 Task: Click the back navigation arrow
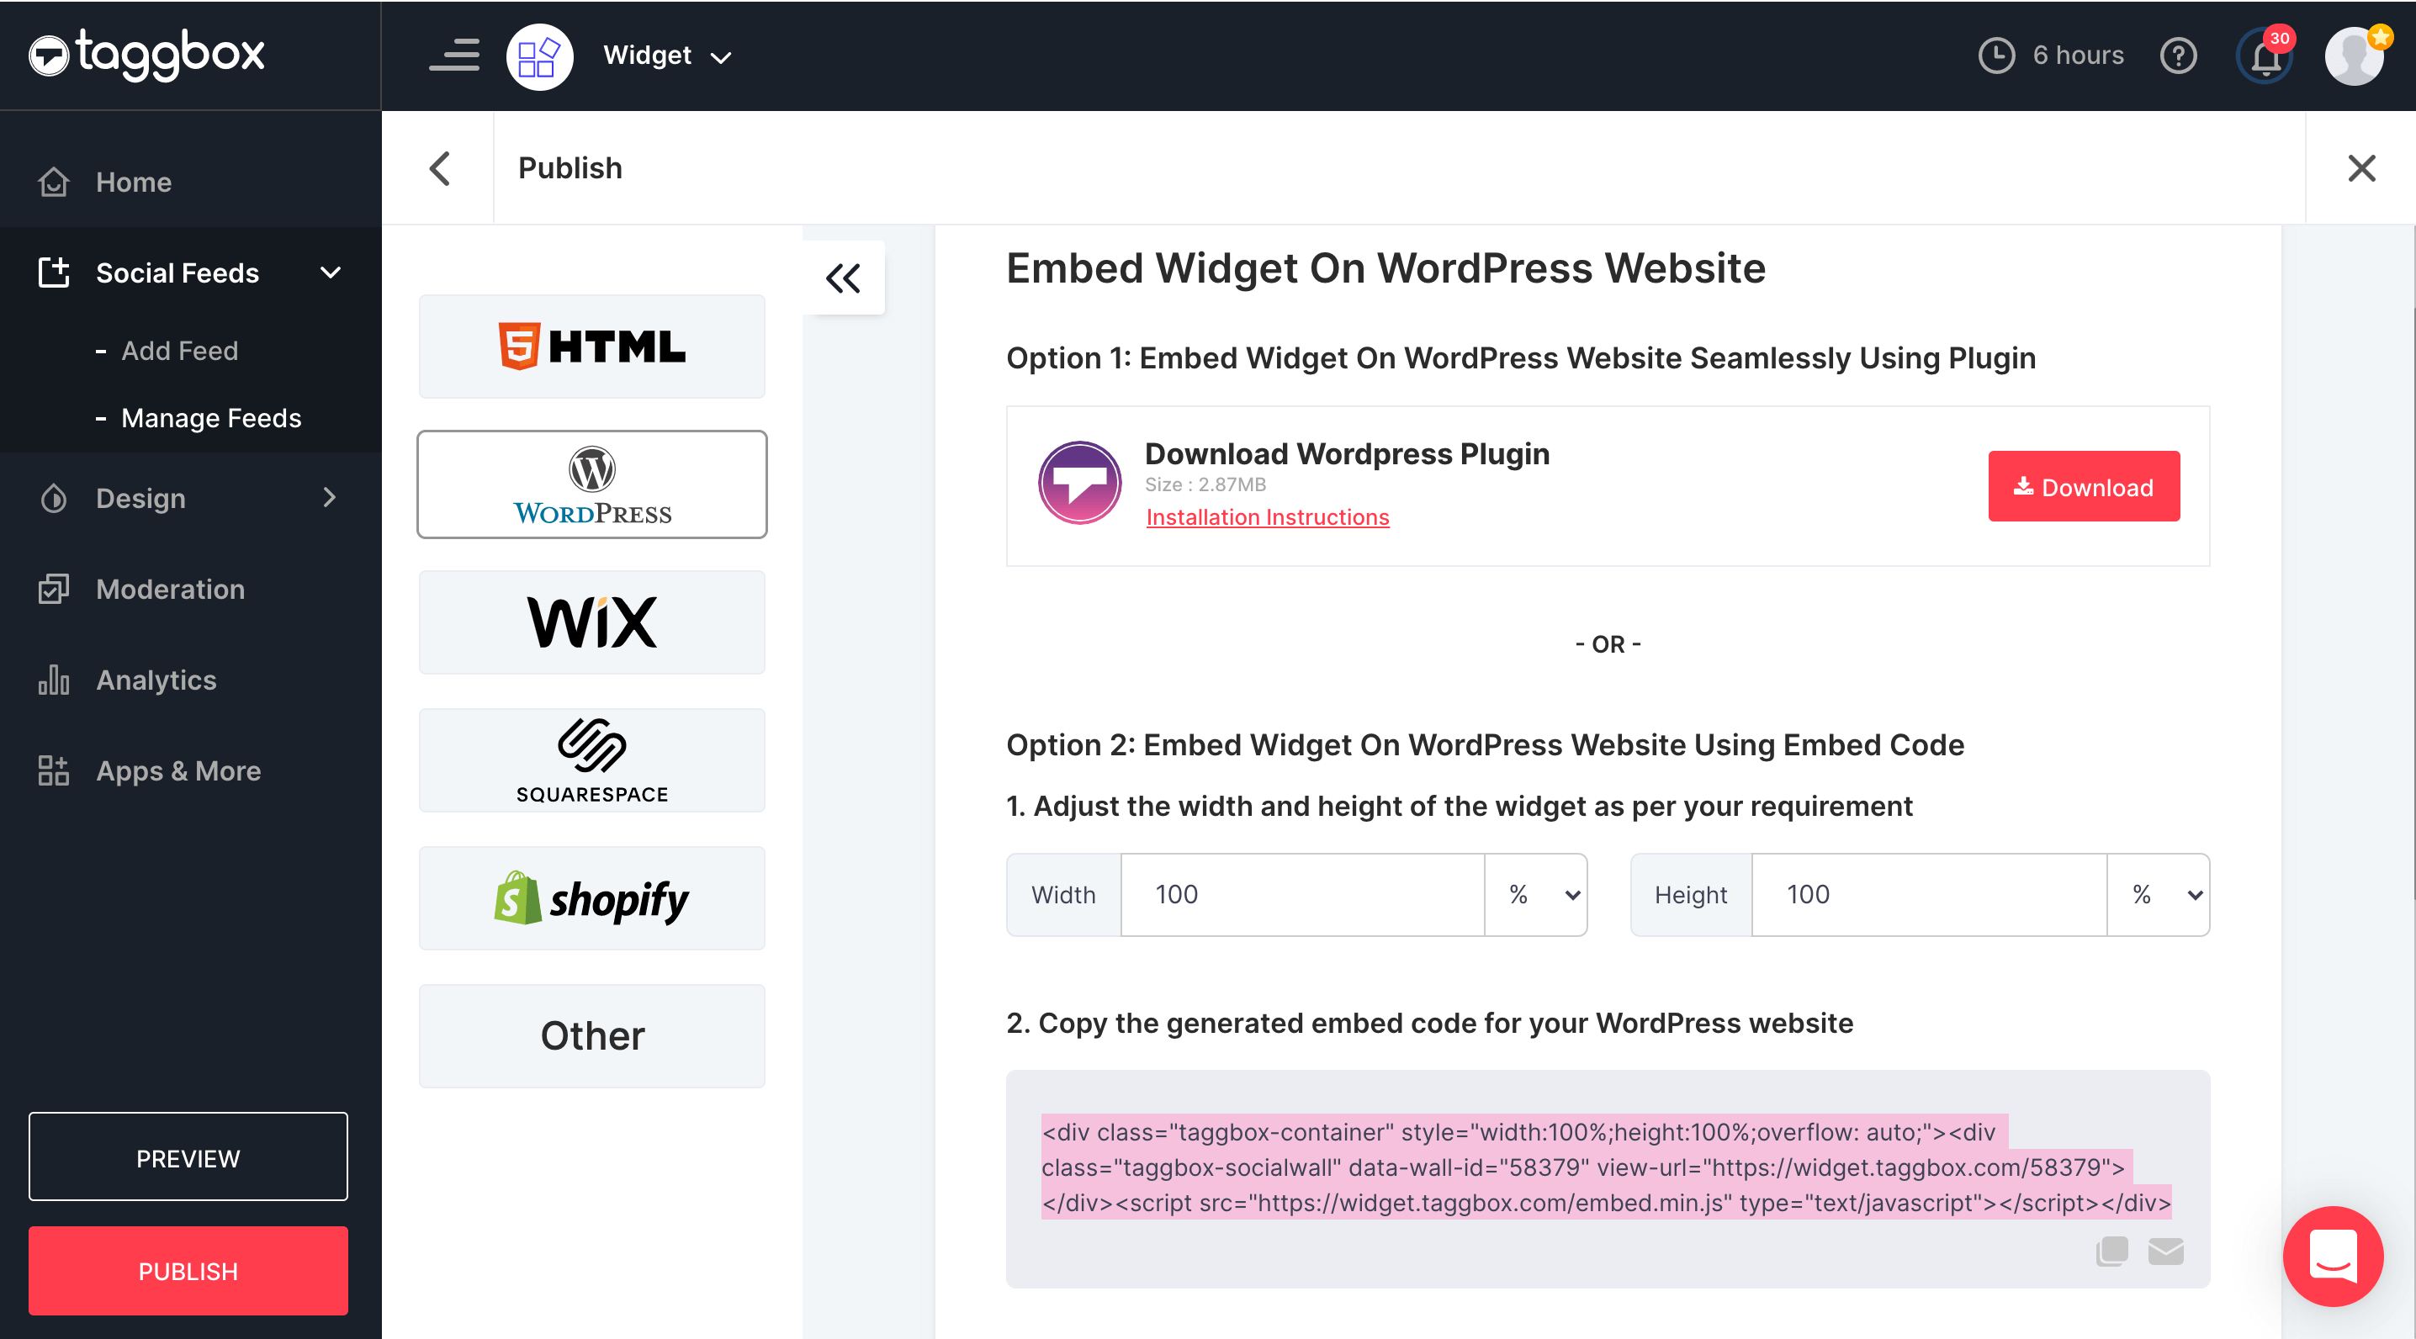(x=438, y=167)
